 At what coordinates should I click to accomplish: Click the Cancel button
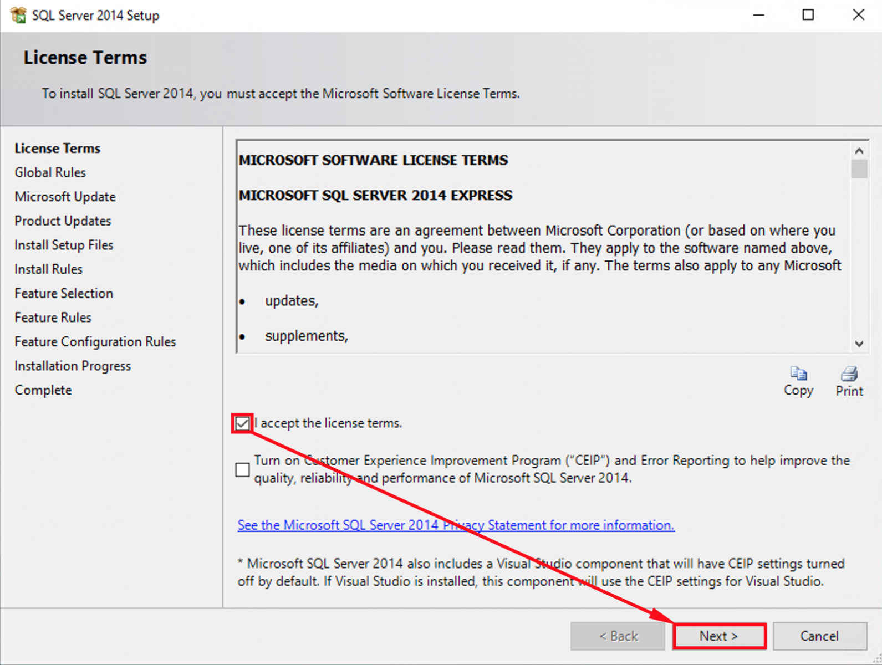[x=820, y=636]
